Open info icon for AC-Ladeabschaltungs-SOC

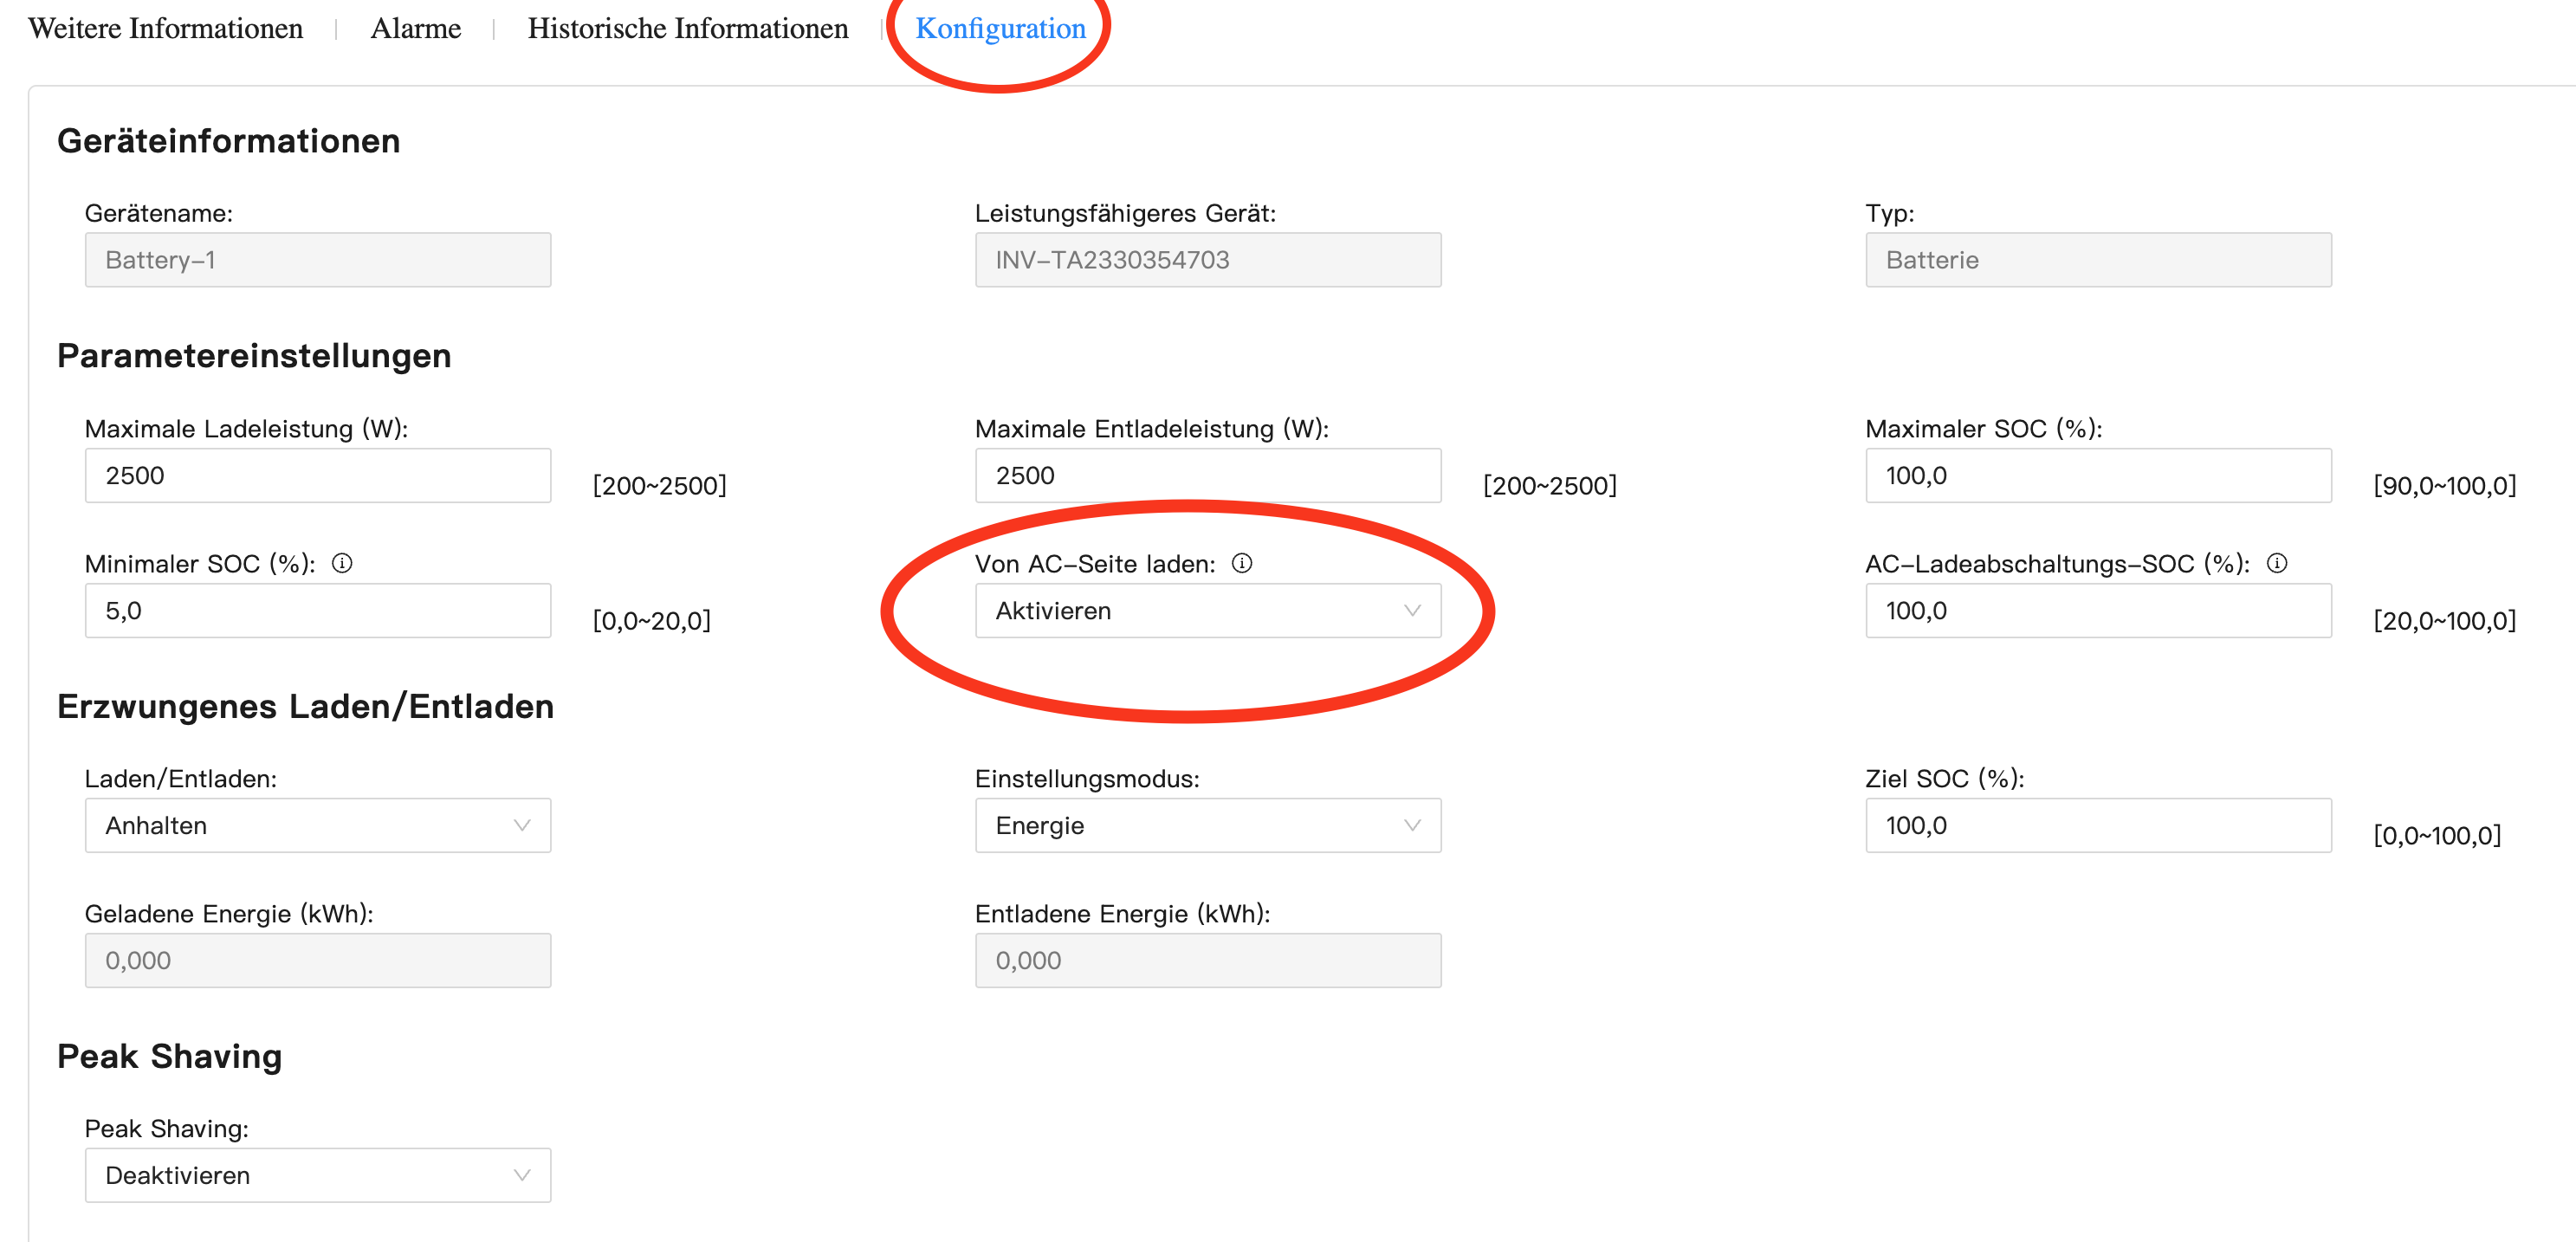click(x=2277, y=563)
